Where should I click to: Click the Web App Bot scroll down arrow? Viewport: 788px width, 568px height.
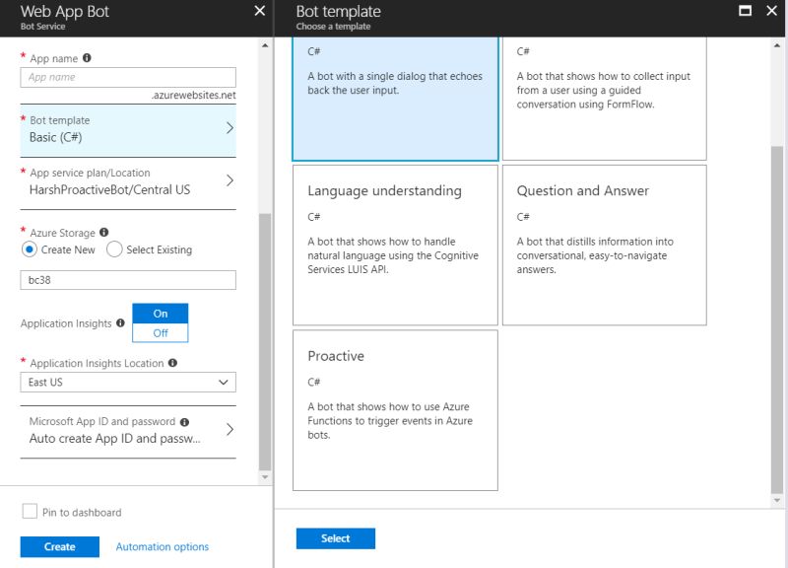coord(265,477)
